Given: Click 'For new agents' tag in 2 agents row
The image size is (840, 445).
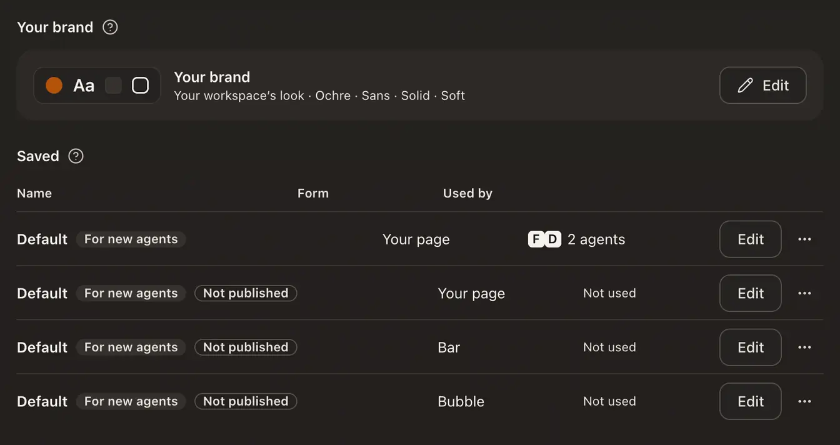Looking at the screenshot, I should coord(131,239).
